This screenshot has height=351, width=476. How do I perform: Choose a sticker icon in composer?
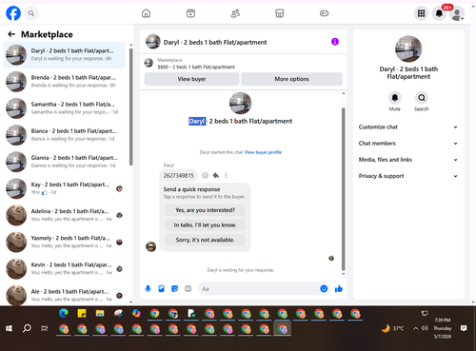[174, 289]
